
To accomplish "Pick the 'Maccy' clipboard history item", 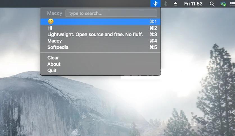I will click(100, 41).
